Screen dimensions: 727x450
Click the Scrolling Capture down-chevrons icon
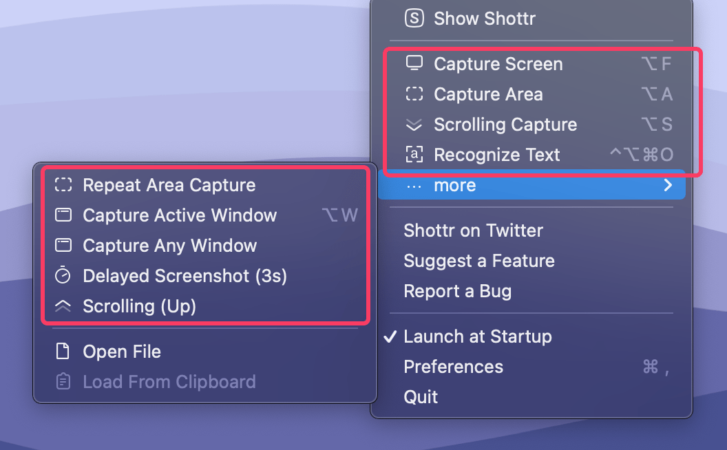[x=414, y=125]
